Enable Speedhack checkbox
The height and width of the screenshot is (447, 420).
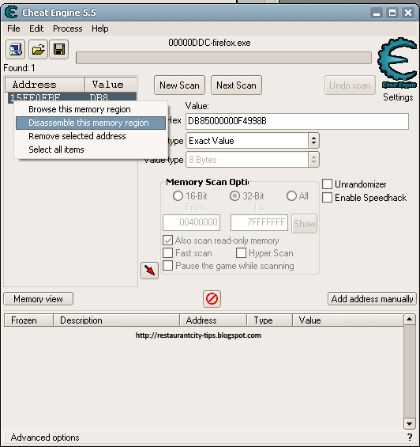pos(327,198)
